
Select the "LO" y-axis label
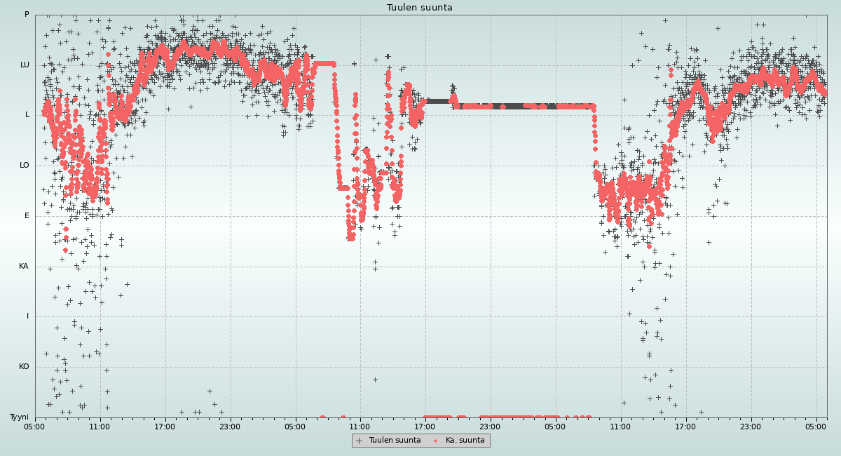pos(25,166)
